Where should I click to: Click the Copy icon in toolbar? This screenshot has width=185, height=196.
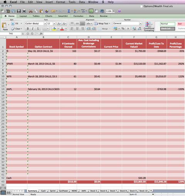pyautogui.click(x=36, y=11)
